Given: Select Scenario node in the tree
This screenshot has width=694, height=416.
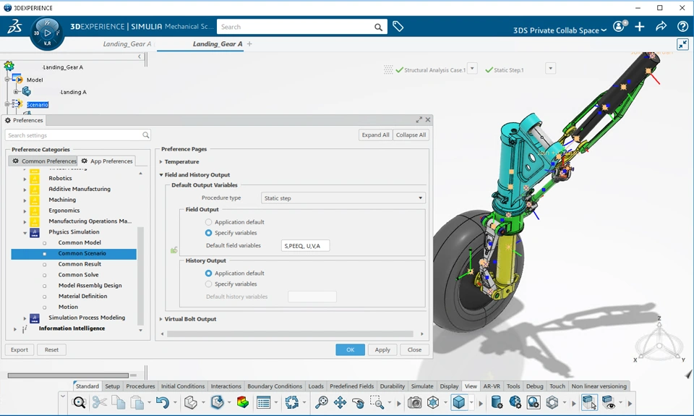Looking at the screenshot, I should [37, 105].
